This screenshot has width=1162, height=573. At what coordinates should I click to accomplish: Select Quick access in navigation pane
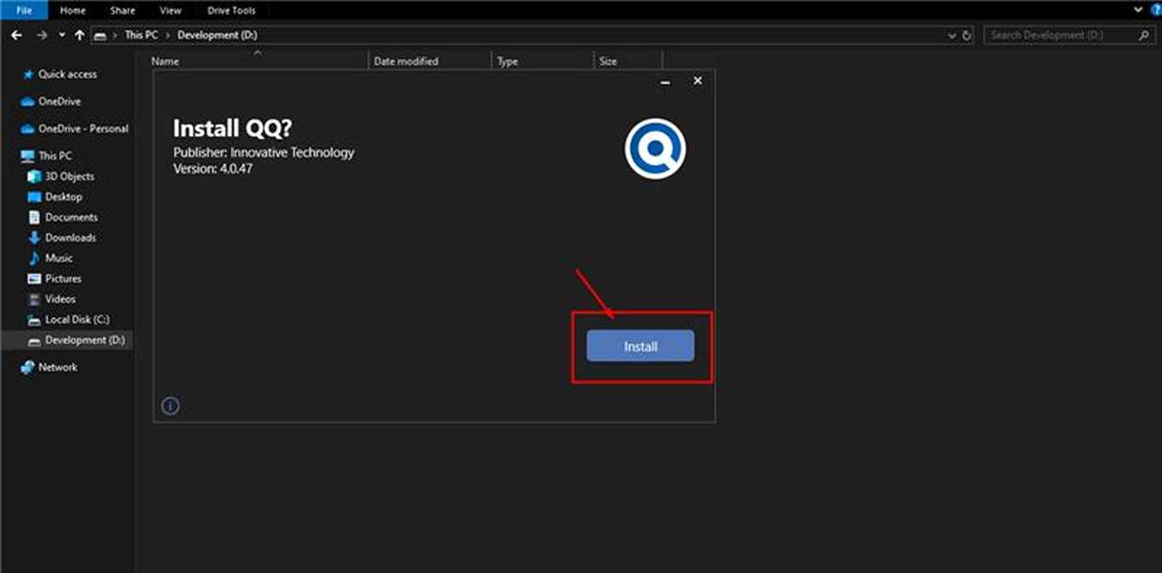67,74
